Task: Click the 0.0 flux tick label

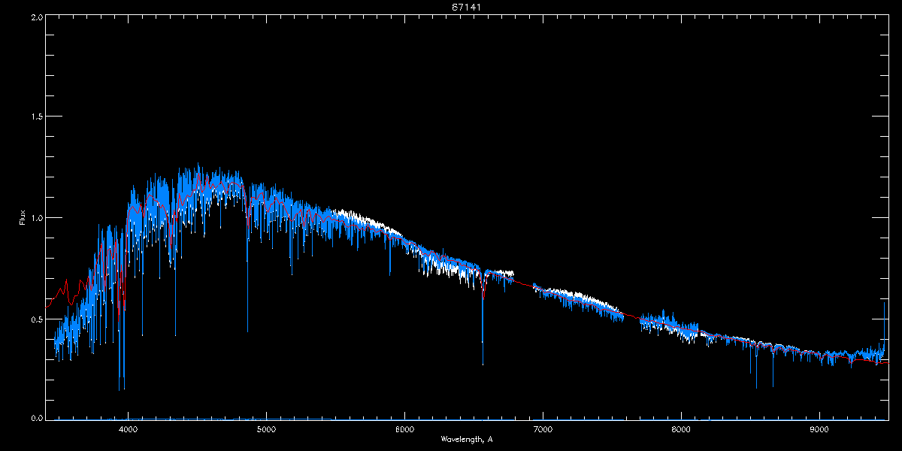Action: tap(36, 418)
